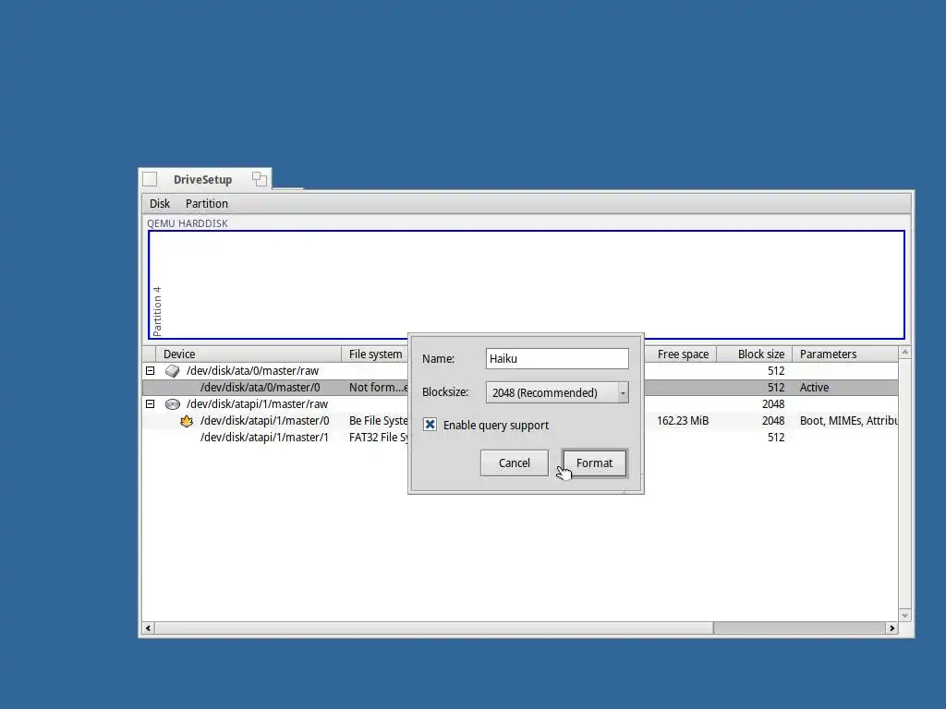Click the Haiku leaf icon of atapi/1/master/0

coord(187,421)
